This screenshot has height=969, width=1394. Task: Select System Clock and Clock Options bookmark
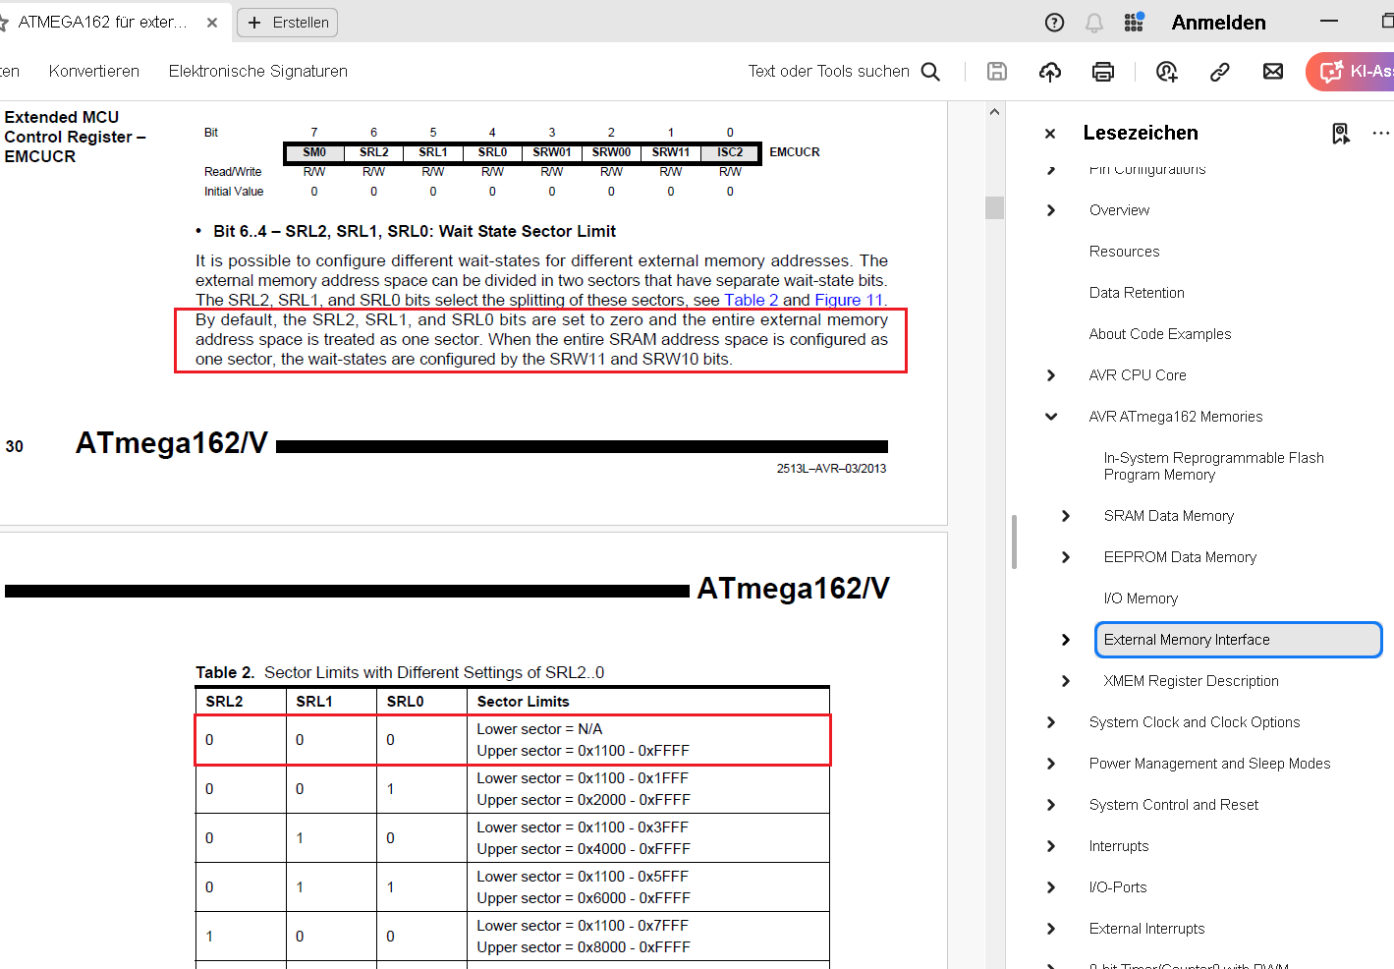[1195, 722]
